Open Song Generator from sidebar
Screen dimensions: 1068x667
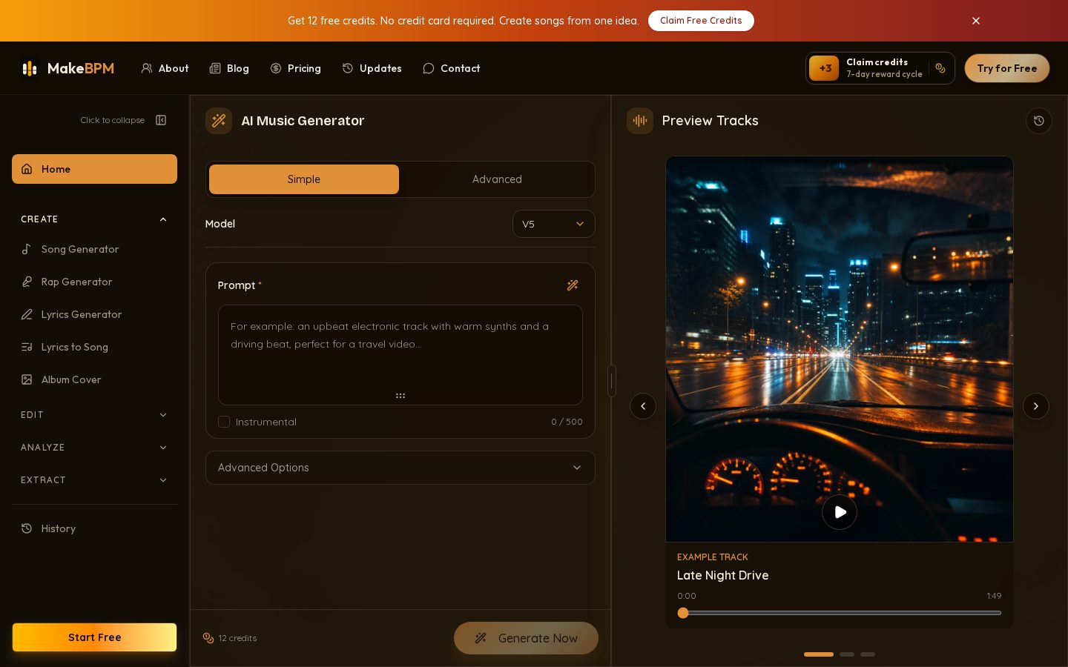[94, 249]
